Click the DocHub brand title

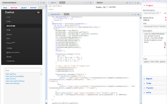[x=10, y=12]
